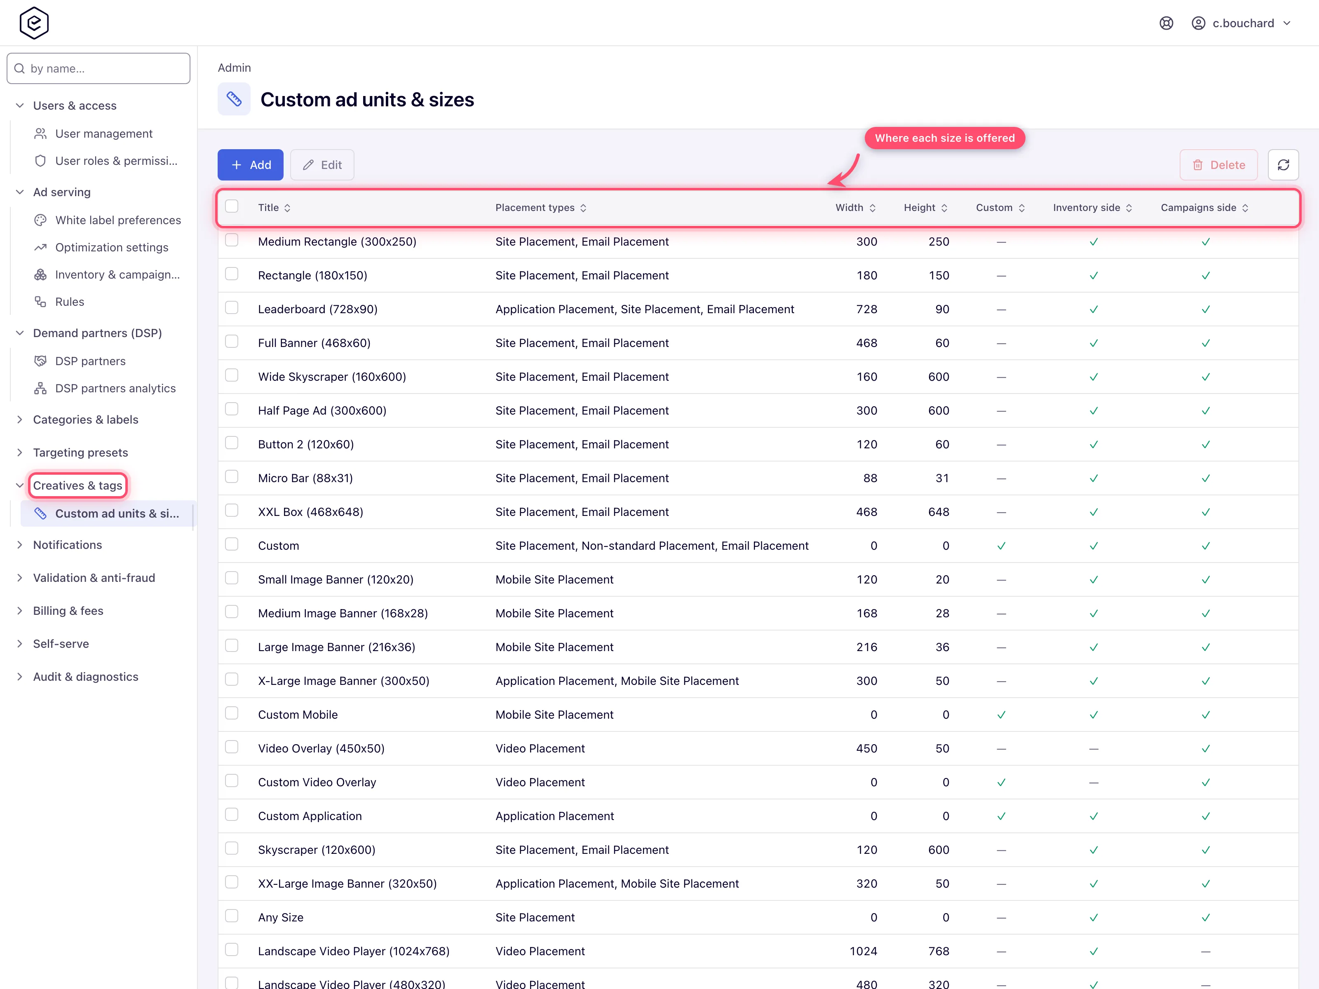Tick the Custom Mobile row checkbox
Screen dimensions: 1319x989
tap(232, 713)
